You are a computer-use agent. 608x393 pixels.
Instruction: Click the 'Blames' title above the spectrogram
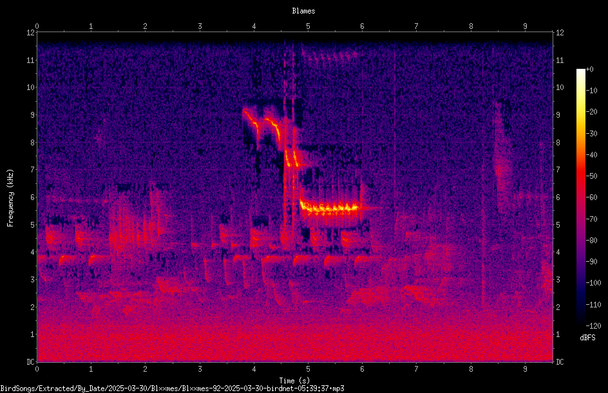coord(303,11)
